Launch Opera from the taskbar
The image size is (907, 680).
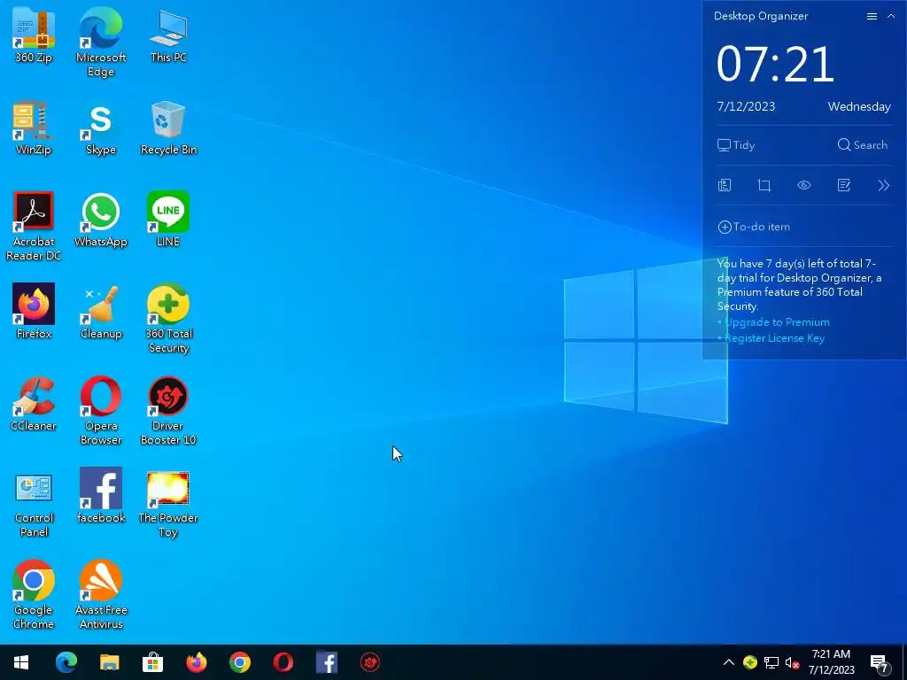283,662
